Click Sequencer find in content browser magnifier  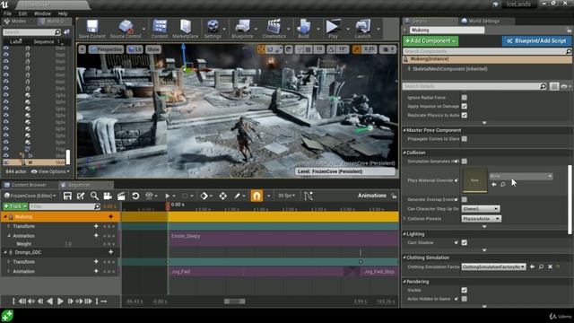(x=94, y=196)
